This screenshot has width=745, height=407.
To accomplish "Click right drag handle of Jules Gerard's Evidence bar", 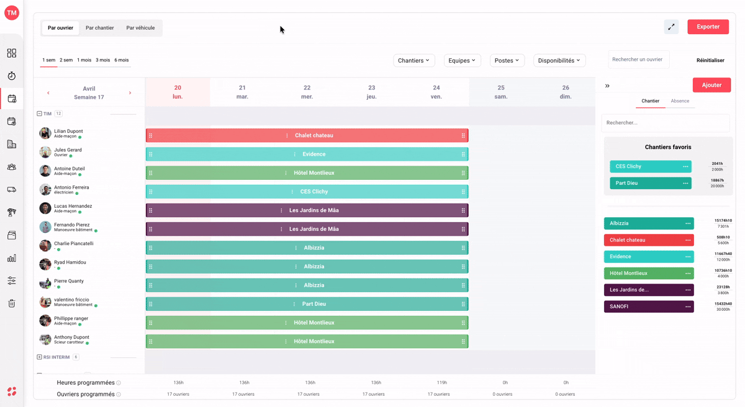I will click(463, 154).
